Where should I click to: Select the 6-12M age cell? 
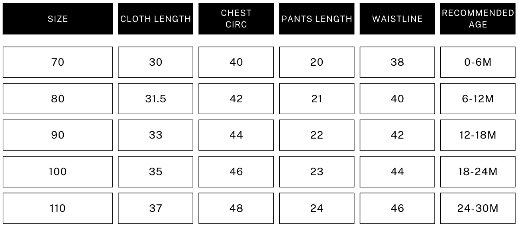(478, 99)
